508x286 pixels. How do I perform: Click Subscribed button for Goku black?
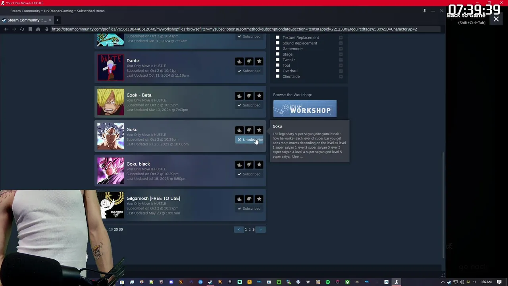pos(249,174)
